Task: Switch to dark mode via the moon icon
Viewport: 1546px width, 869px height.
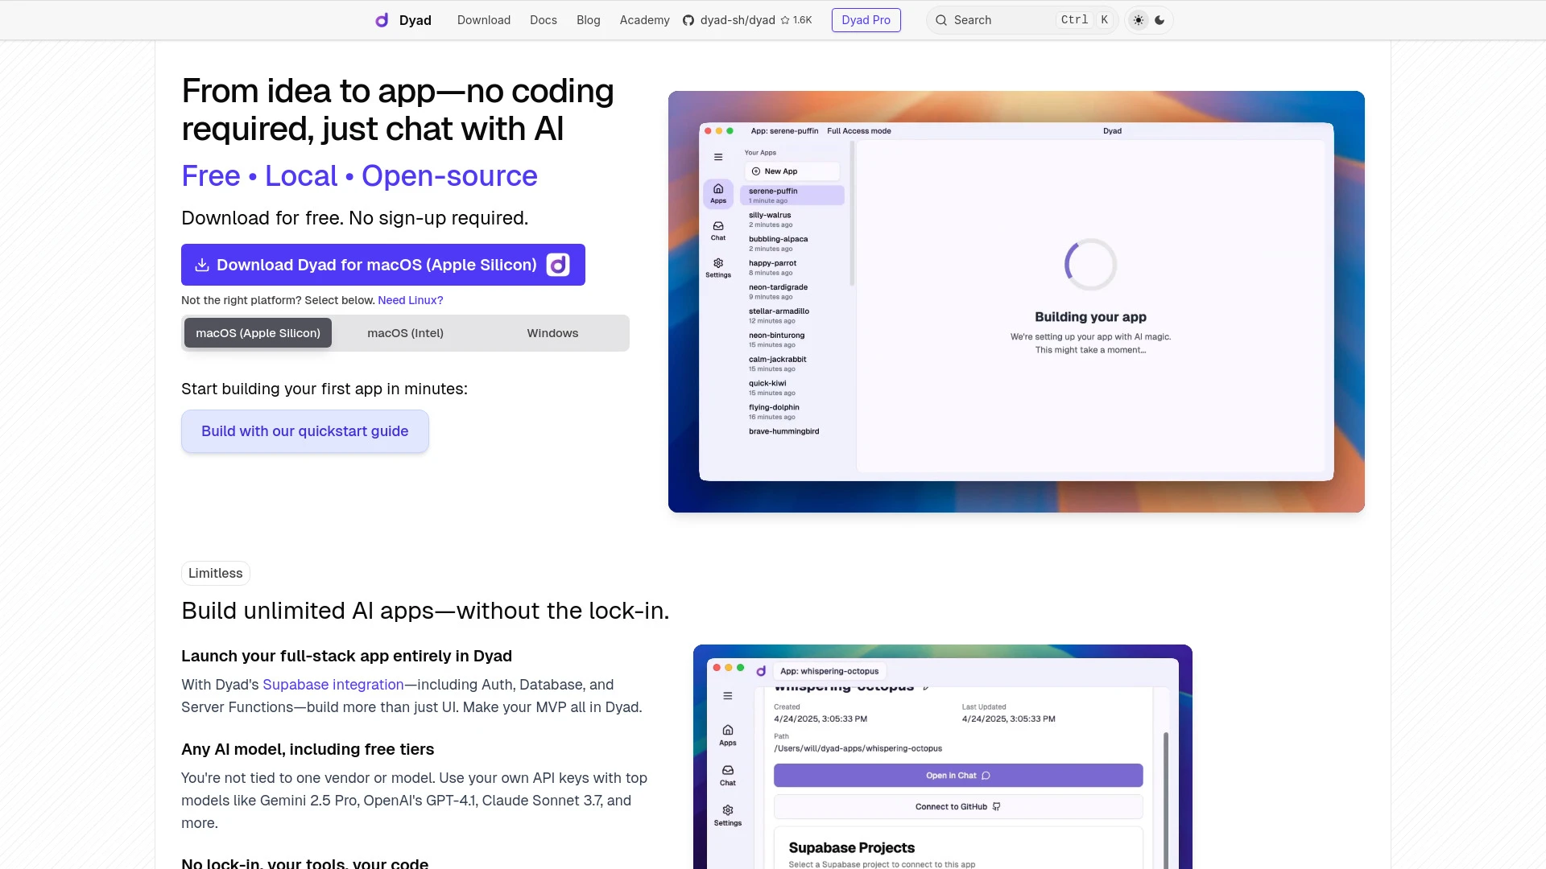Action: click(1160, 20)
